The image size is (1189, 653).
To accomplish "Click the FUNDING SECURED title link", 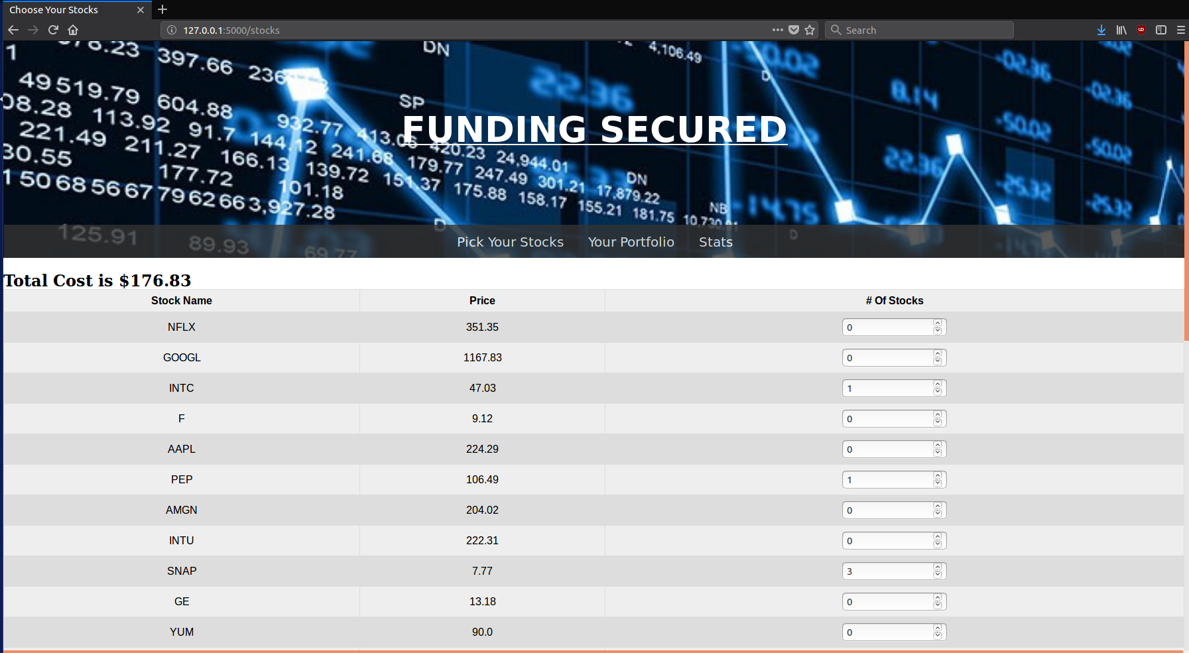I will tap(595, 129).
